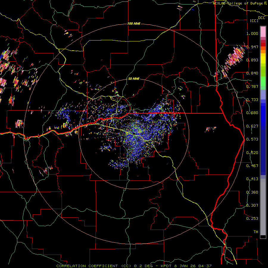Click the 0.680 legend value

[252, 113]
